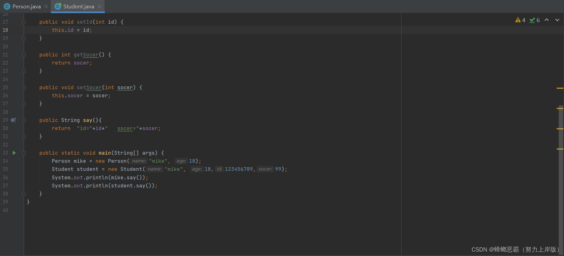
Task: Click the Student.java file type icon
Action: tap(58, 6)
